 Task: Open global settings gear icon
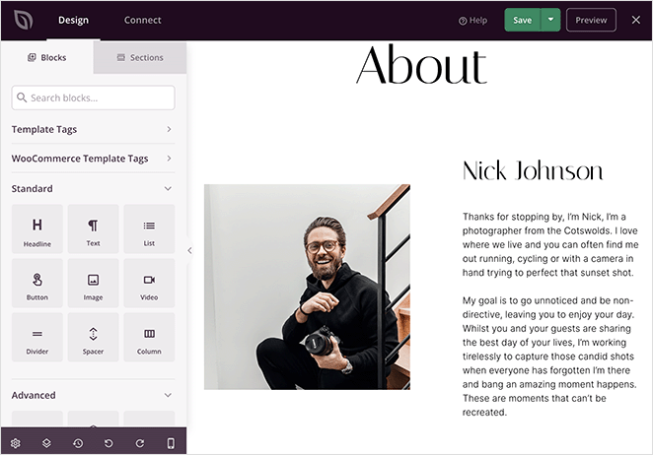pos(15,443)
